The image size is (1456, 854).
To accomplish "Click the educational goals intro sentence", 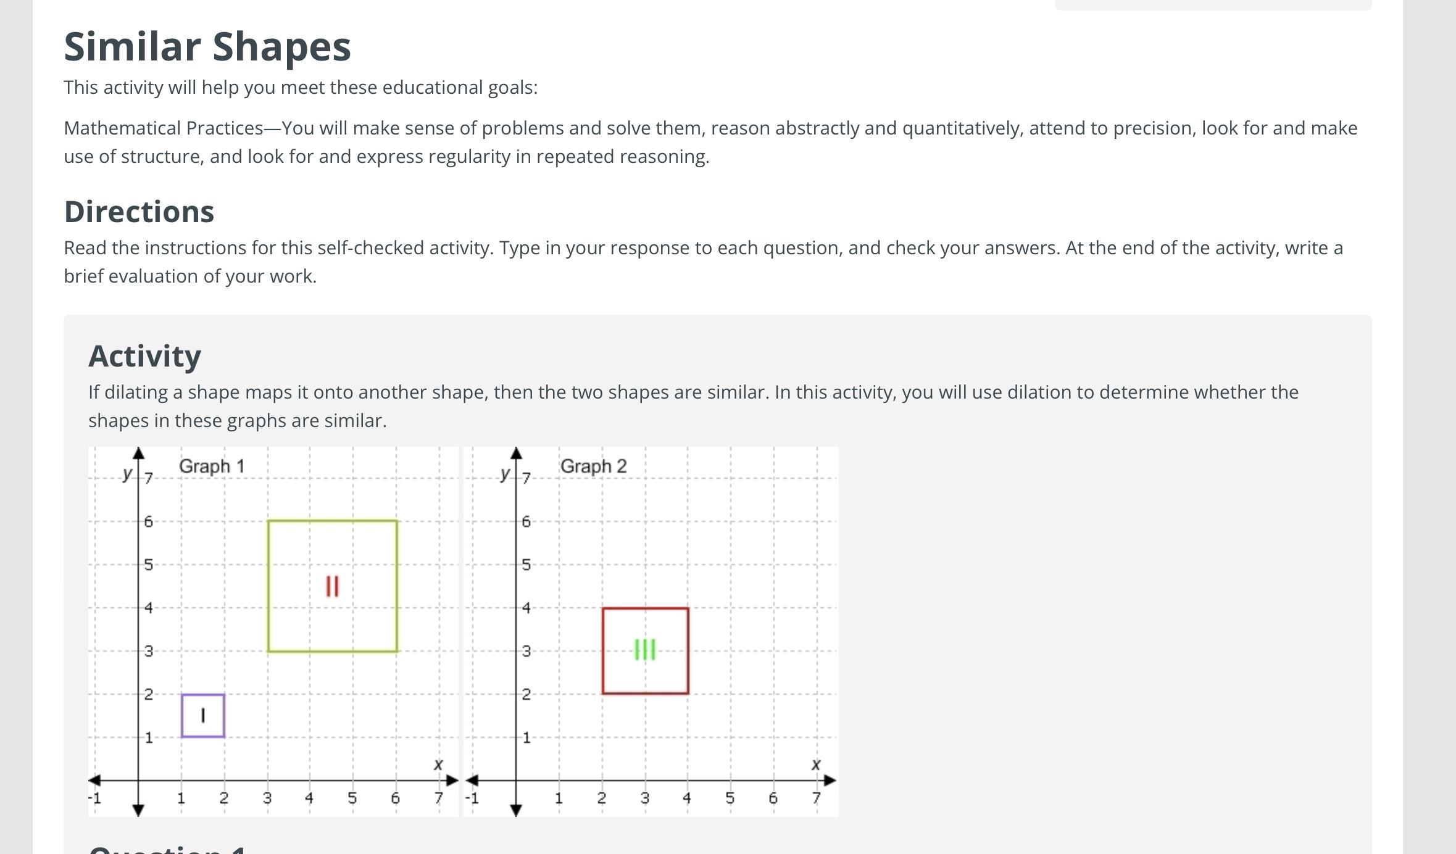I will [x=301, y=88].
